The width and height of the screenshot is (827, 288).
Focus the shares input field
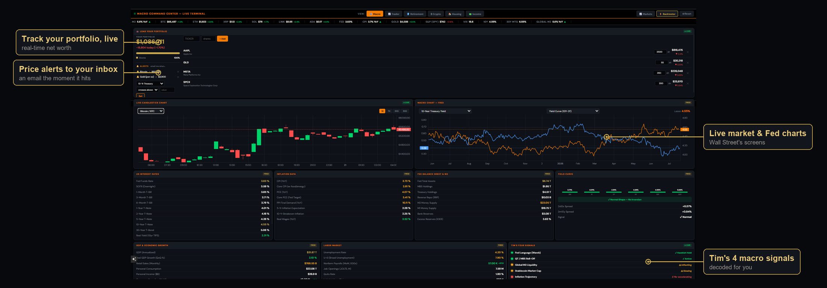[x=208, y=39]
